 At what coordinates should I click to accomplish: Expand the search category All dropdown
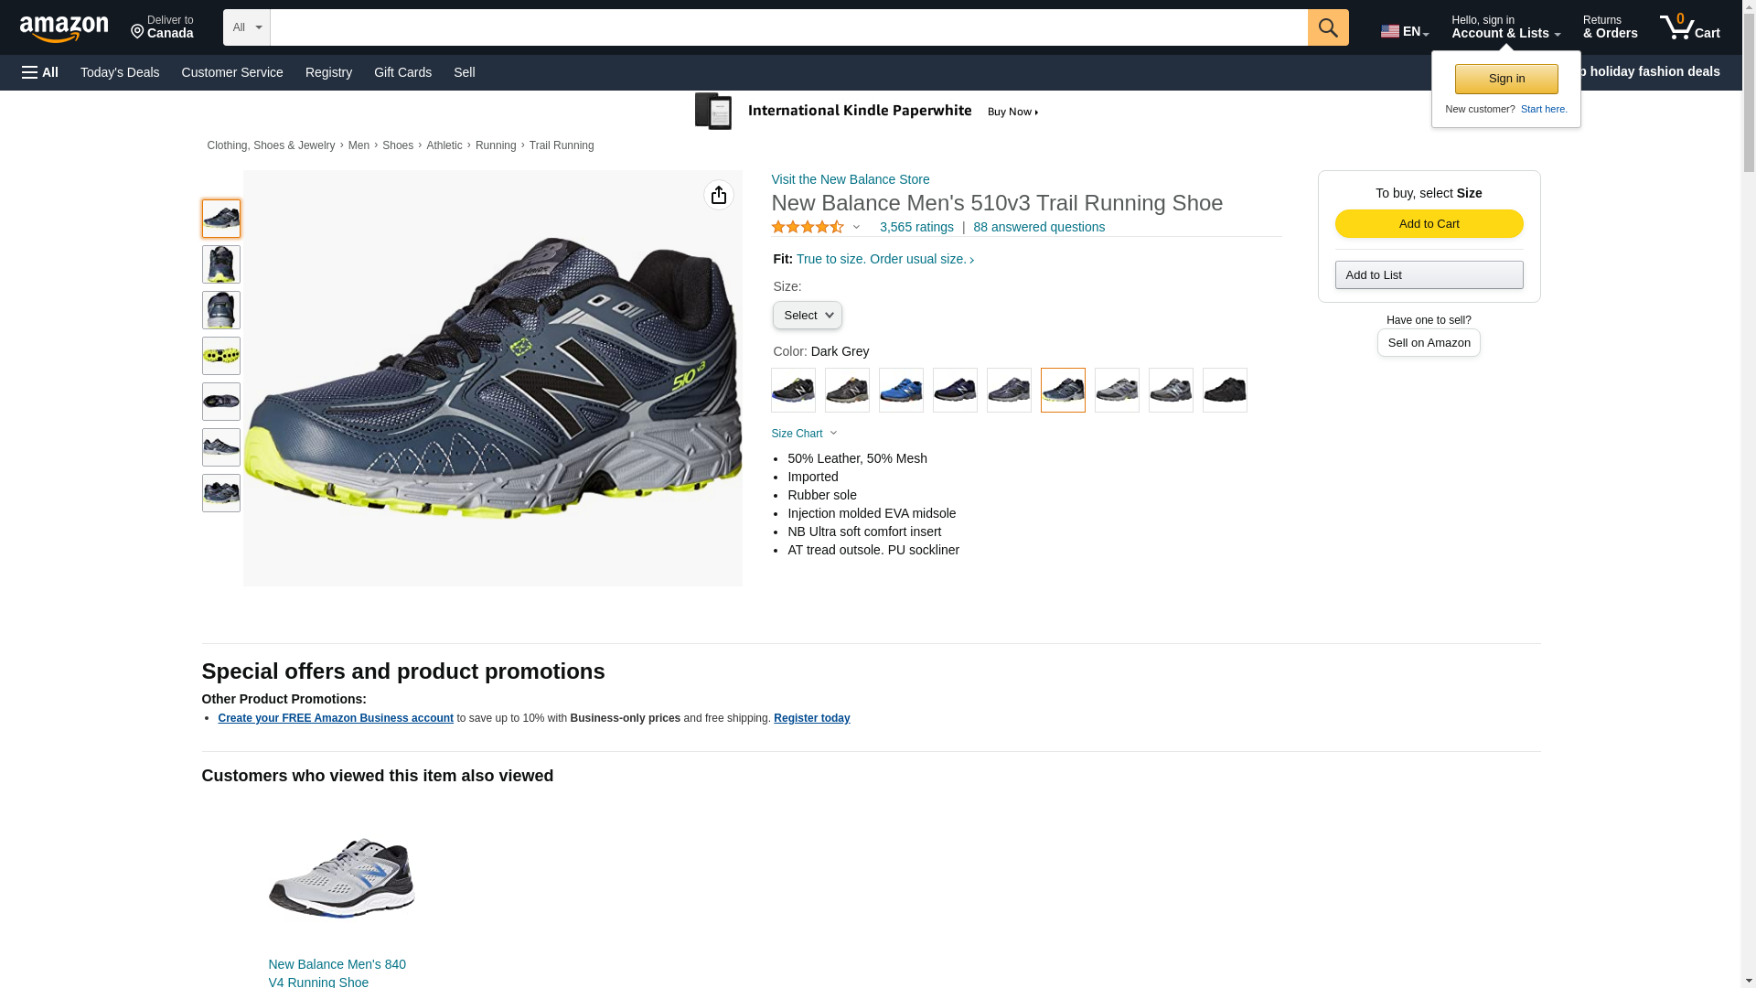tap(247, 27)
